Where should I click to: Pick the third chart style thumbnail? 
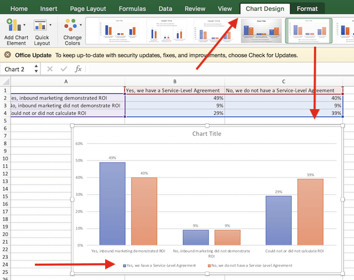214,32
